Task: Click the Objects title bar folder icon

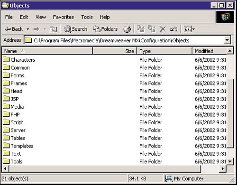Action: [x=5, y=5]
